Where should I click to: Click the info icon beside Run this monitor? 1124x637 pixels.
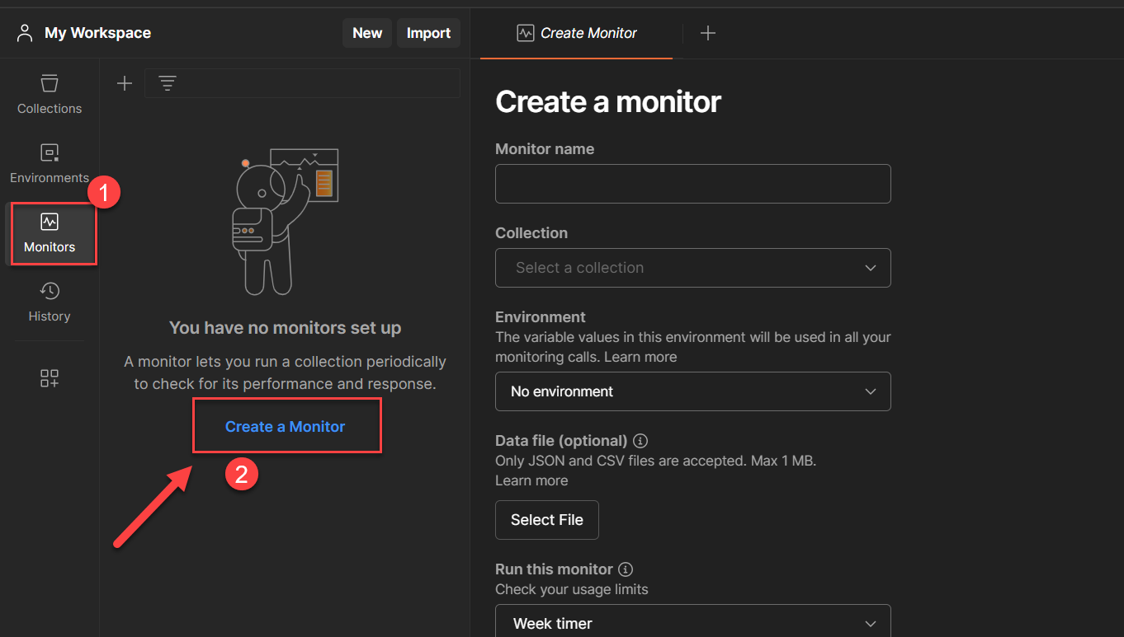(626, 569)
